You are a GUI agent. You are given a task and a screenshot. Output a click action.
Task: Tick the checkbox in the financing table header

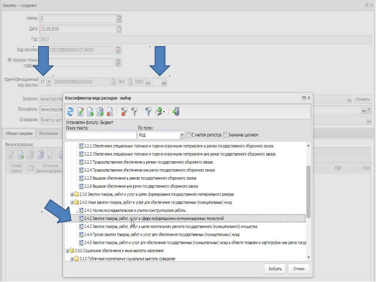31,168
